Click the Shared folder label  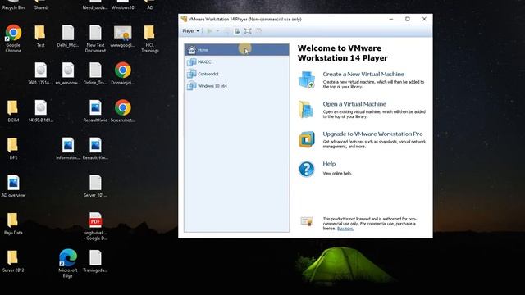(40, 7)
